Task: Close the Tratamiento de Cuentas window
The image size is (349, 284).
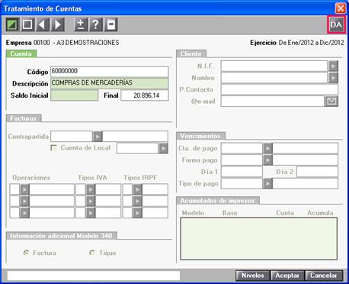Action: click(341, 8)
